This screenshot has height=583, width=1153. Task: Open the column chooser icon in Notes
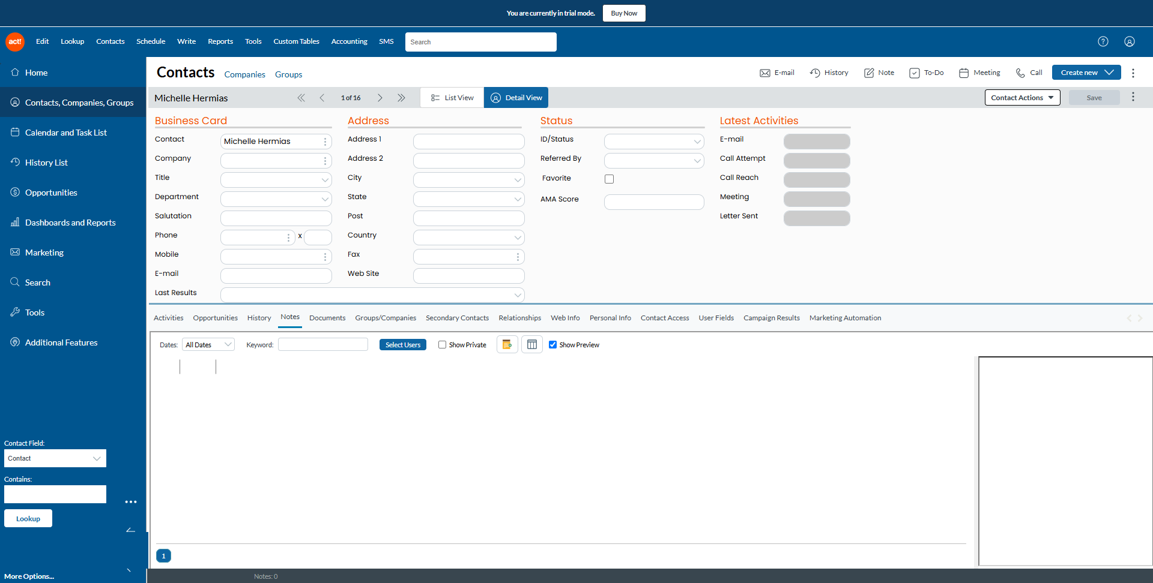[531, 344]
